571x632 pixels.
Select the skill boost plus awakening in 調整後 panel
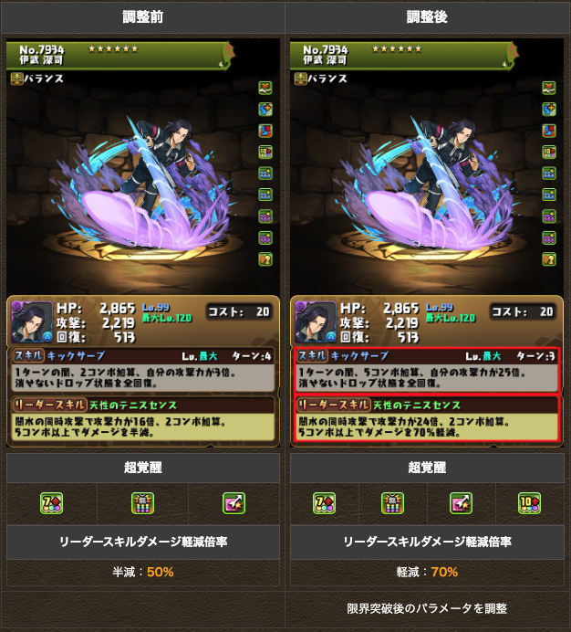click(549, 110)
